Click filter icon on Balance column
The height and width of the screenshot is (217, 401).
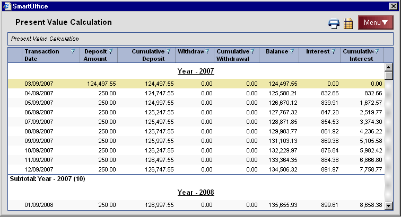pyautogui.click(x=292, y=51)
